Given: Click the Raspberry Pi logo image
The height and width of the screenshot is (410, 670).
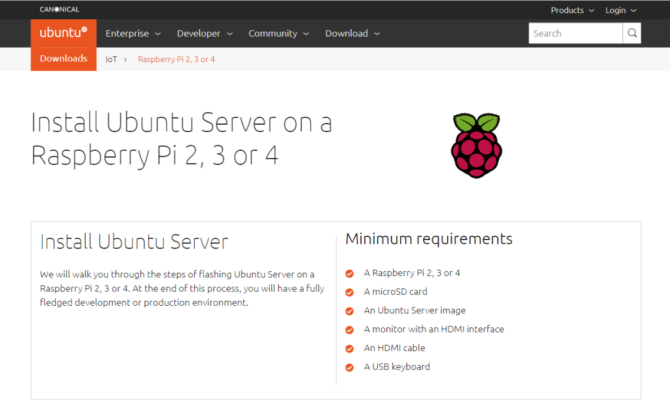Looking at the screenshot, I should click(476, 145).
